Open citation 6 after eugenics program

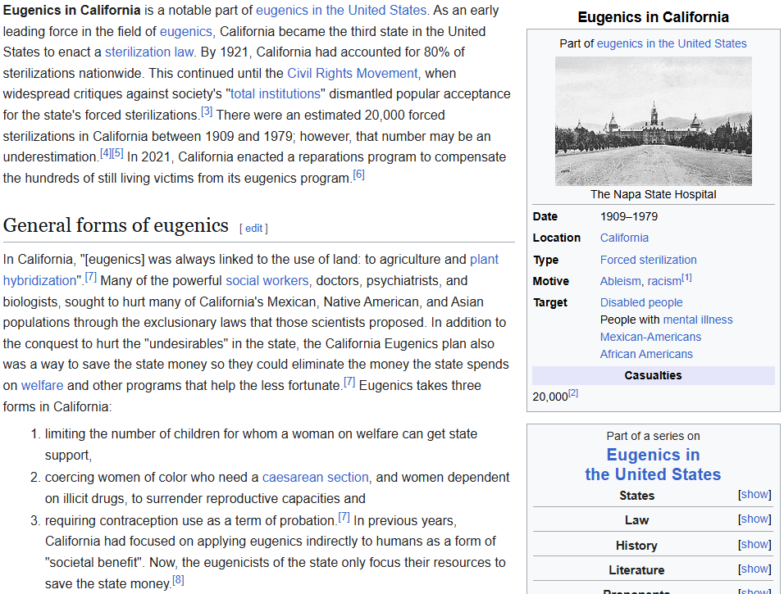click(x=358, y=175)
